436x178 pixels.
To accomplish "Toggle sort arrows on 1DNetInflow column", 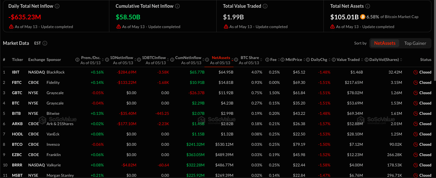I will pos(135,60).
